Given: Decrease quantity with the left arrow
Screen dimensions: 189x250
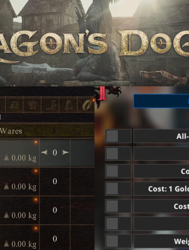Looking at the screenshot, I should pos(44,152).
